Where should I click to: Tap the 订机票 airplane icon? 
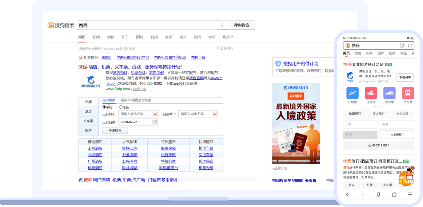click(352, 93)
